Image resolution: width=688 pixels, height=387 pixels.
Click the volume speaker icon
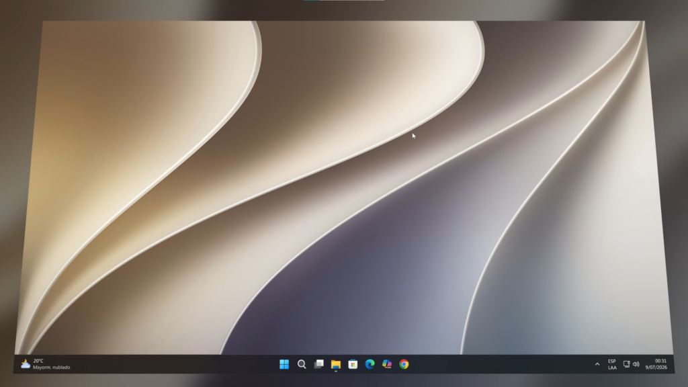click(x=636, y=364)
